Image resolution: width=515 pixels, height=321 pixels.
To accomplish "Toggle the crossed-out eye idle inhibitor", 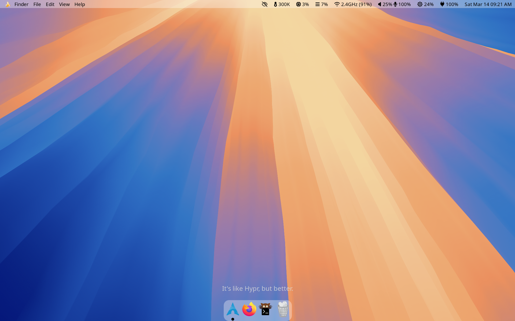I will pyautogui.click(x=264, y=4).
